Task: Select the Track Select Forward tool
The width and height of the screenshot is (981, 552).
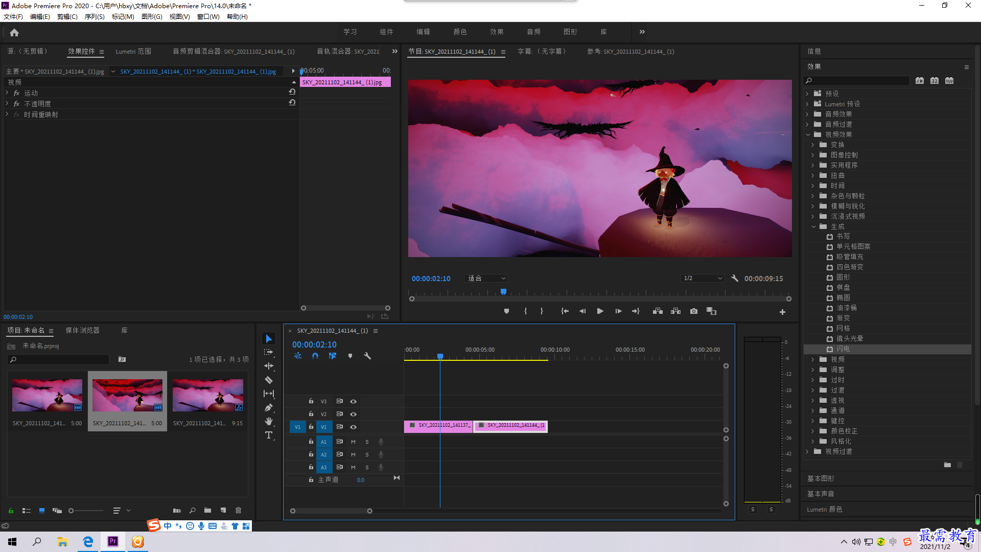Action: (x=269, y=353)
